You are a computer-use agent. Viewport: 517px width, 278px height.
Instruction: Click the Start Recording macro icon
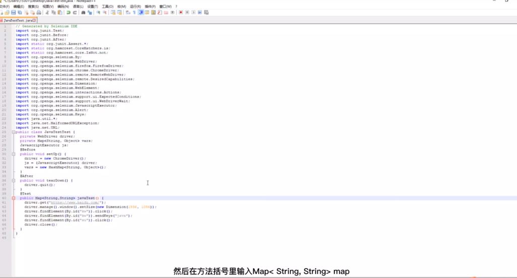[181, 13]
